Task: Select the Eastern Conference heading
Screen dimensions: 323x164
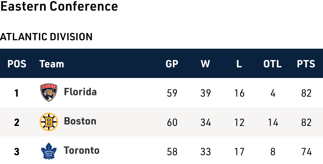Action: coord(59,7)
